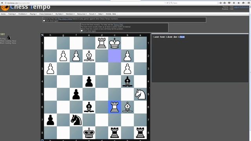Screen dimensions: 251x141
Task: Click the browser home icon
Action: [x=238, y=3]
